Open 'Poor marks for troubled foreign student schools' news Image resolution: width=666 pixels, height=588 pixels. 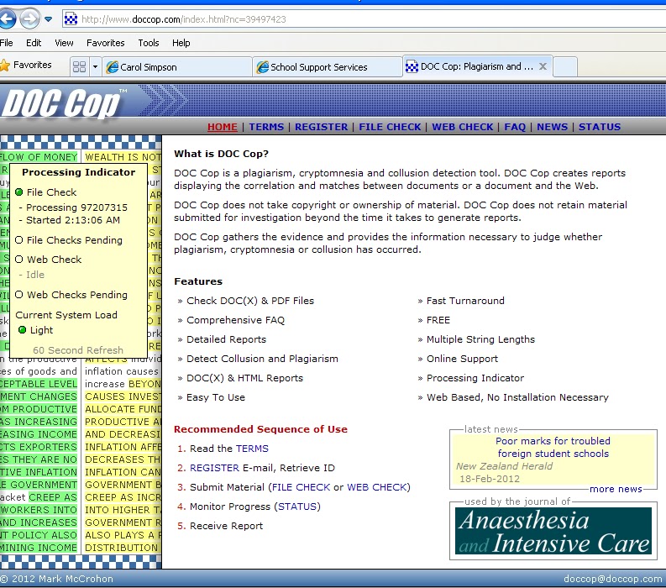click(x=553, y=447)
